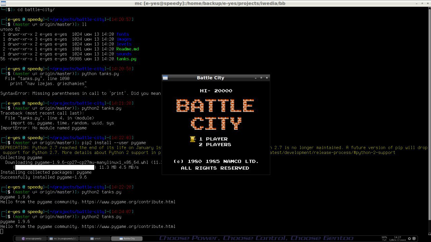Select the 1 PLAYER menu option
The width and height of the screenshot is (431, 242).
click(213, 139)
